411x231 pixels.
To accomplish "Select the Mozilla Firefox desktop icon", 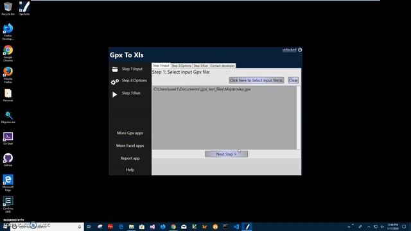I will tap(8, 75).
